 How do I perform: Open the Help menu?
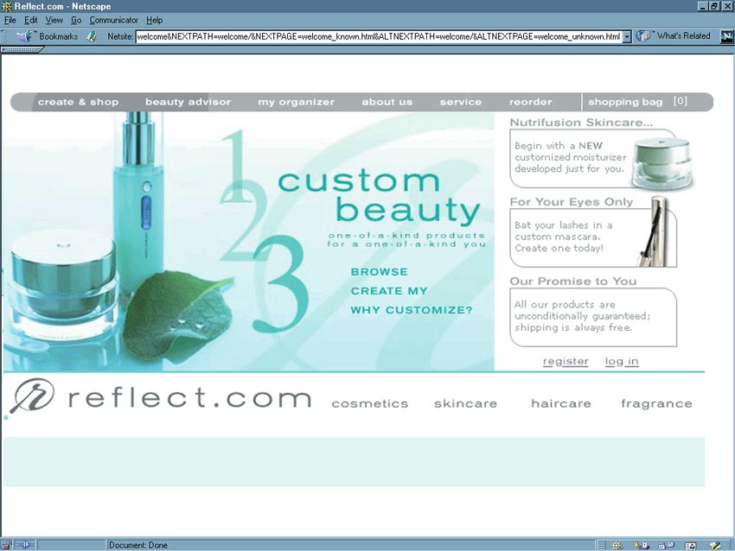click(154, 20)
